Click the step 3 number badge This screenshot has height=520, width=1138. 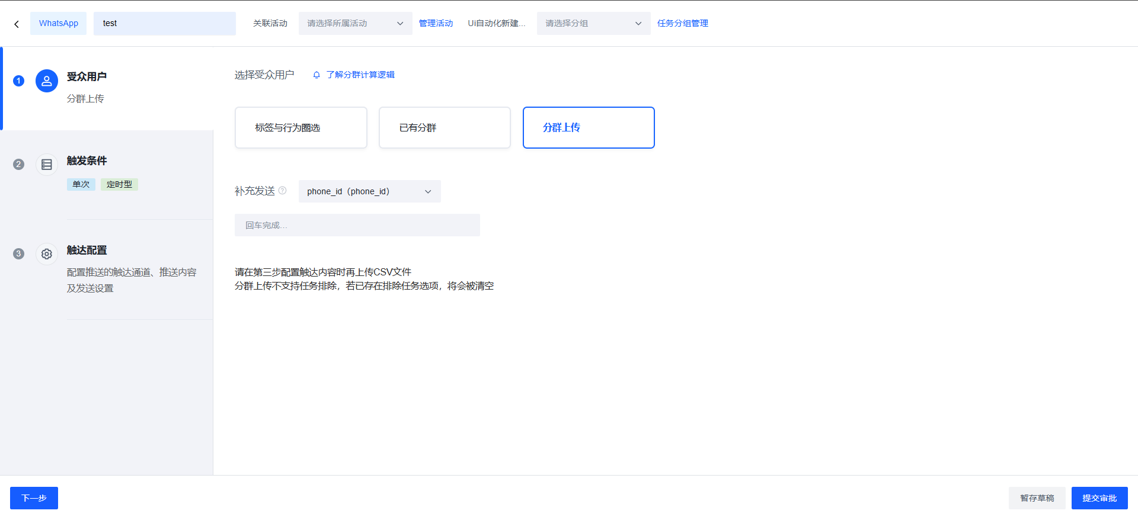click(19, 254)
